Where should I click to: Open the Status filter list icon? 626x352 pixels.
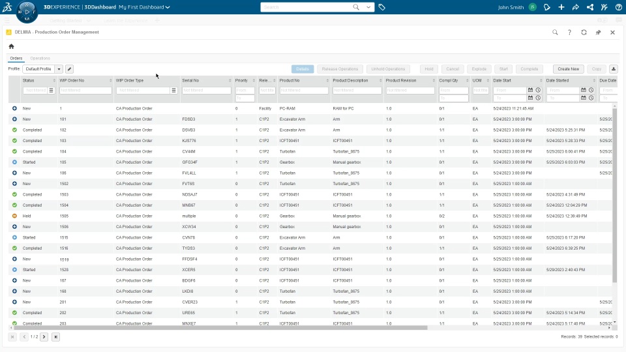(x=51, y=91)
